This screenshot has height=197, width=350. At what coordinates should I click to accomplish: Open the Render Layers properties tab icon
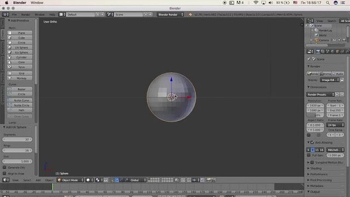coord(323,51)
